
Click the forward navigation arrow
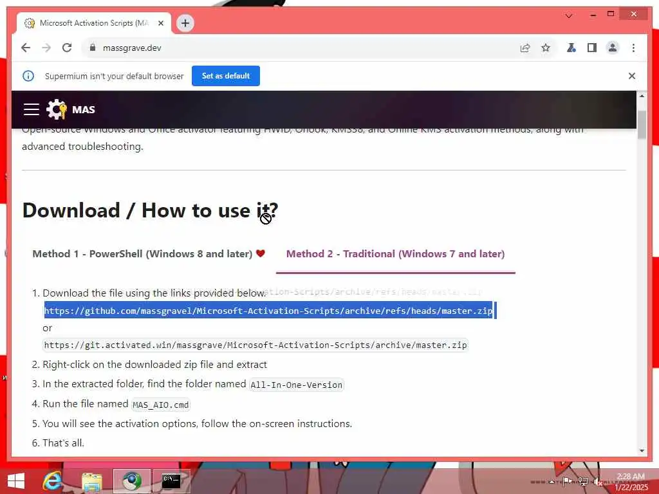point(46,48)
